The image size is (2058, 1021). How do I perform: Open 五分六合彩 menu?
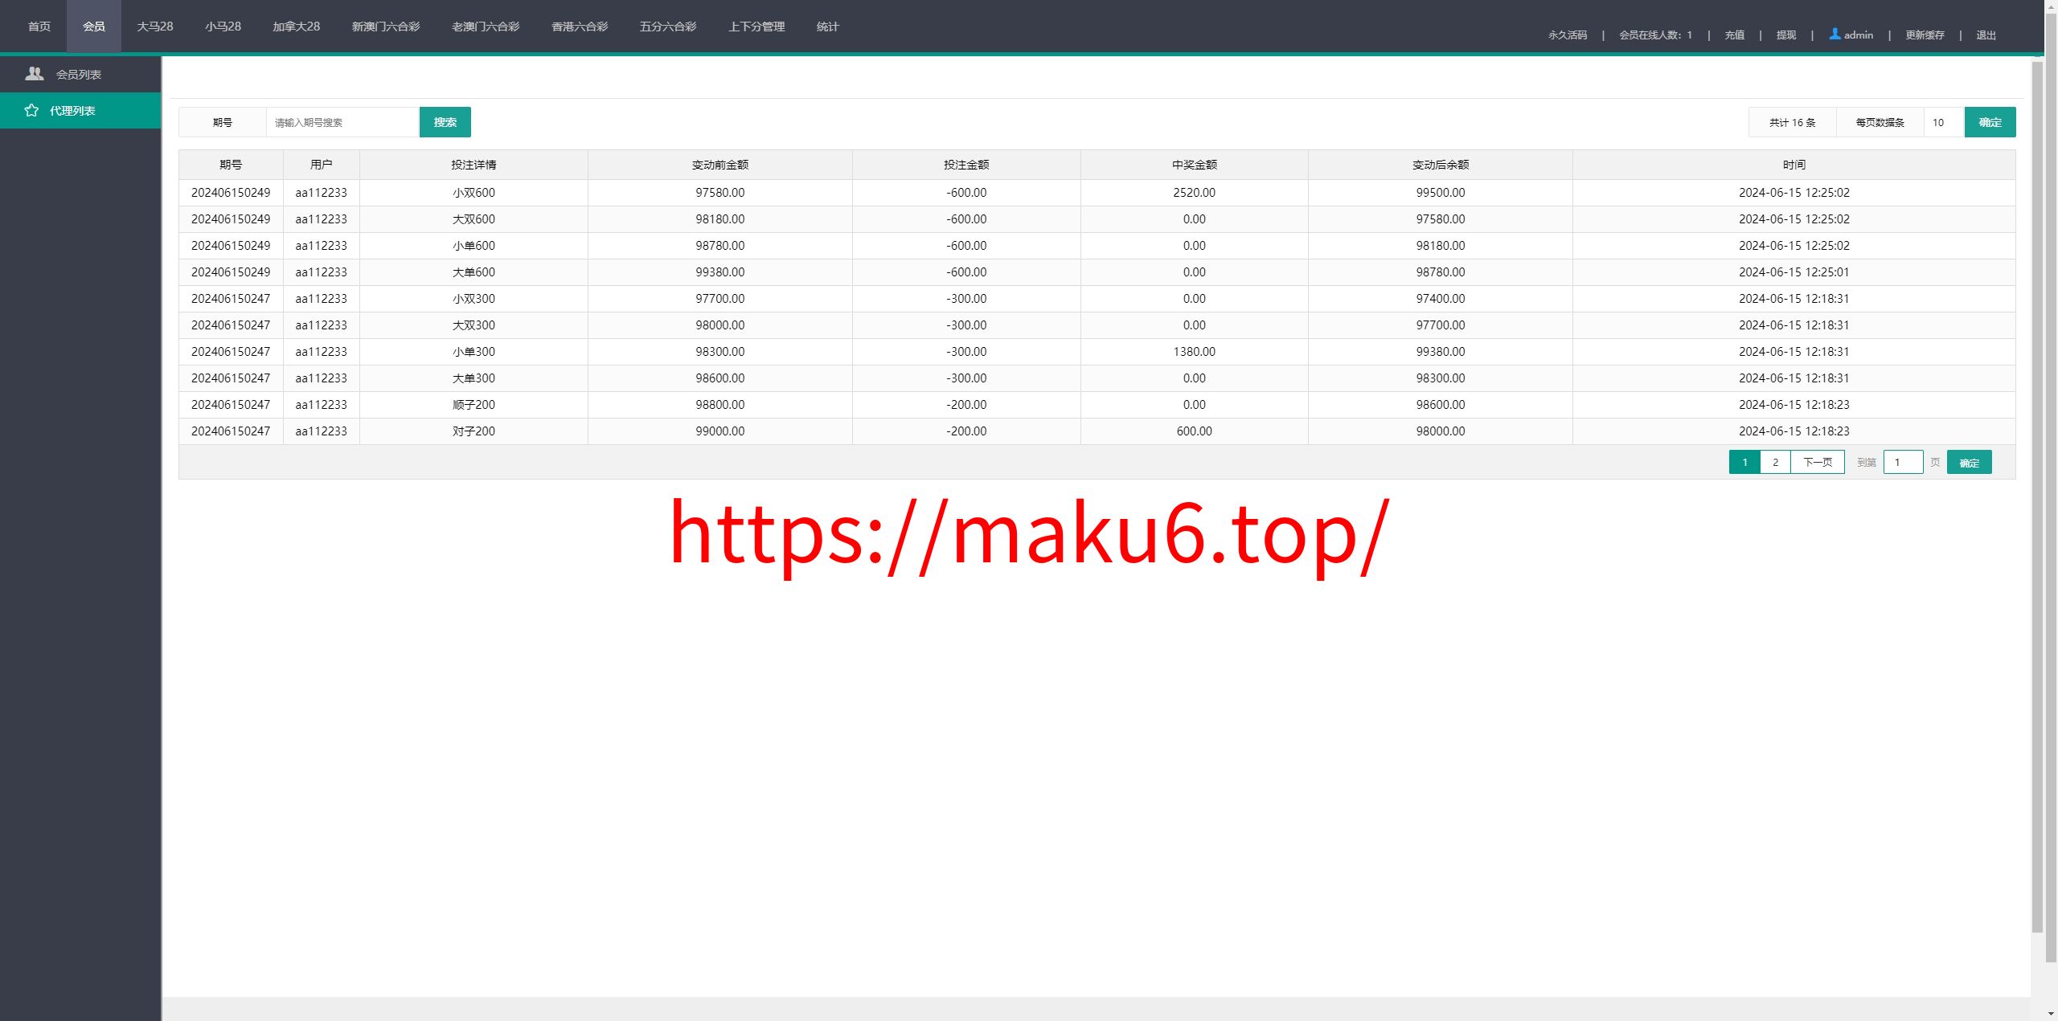pyautogui.click(x=668, y=27)
